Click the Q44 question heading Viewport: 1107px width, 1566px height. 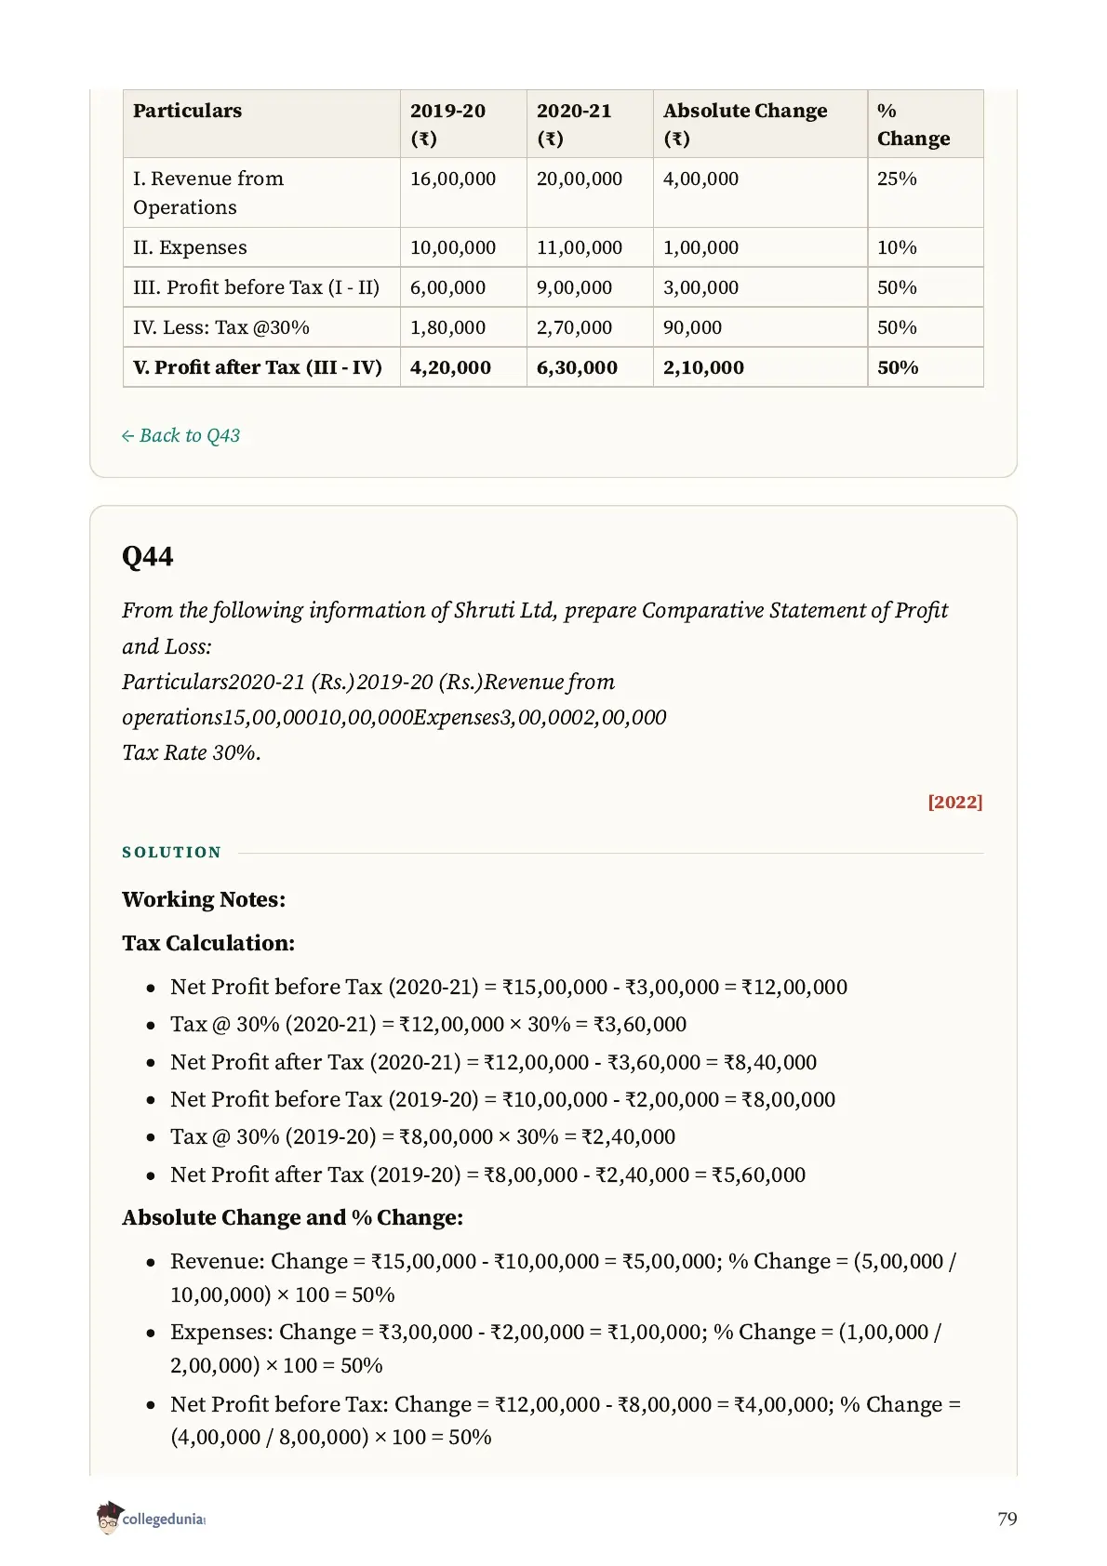pyautogui.click(x=148, y=556)
